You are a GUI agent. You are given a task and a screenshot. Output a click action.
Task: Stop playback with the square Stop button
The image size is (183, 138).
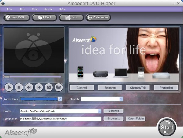click(x=19, y=87)
